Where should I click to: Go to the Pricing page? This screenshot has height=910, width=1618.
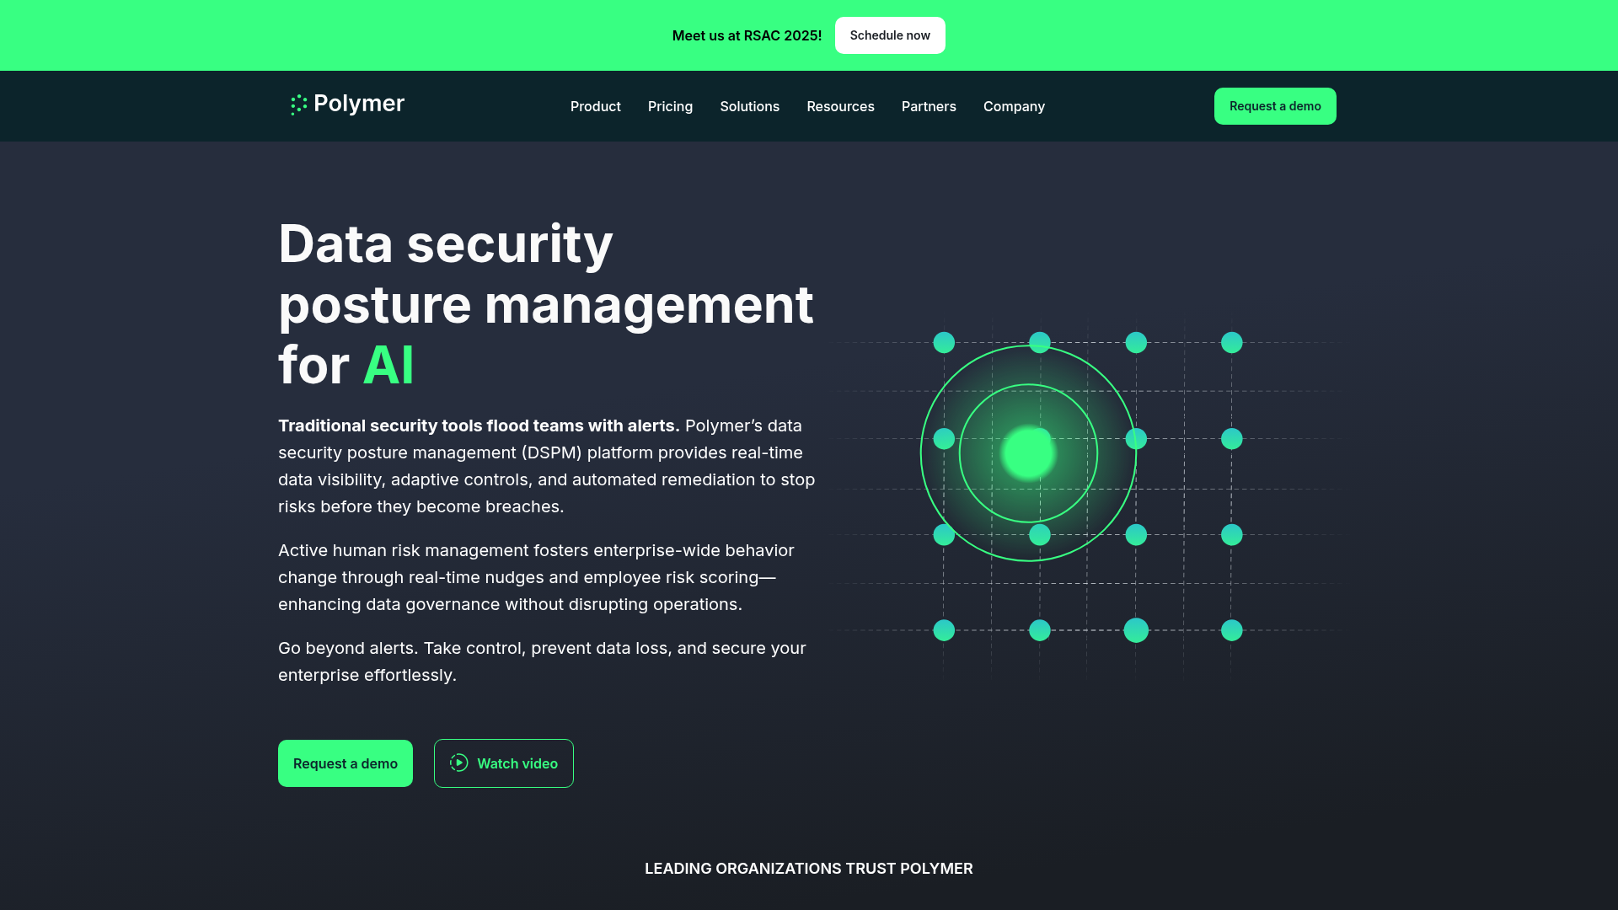[x=670, y=106]
